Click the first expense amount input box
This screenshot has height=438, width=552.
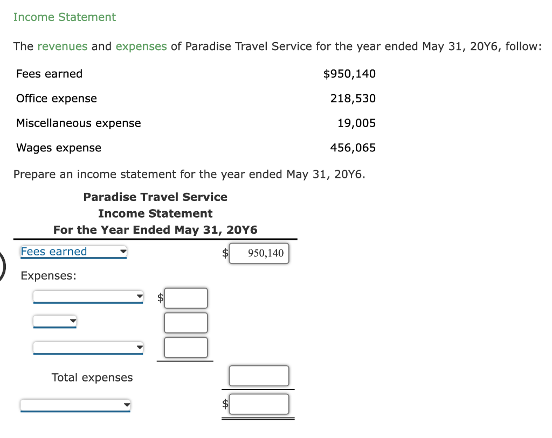point(185,298)
